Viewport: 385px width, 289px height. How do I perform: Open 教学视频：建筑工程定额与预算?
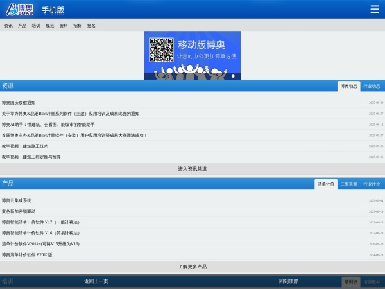click(31, 157)
